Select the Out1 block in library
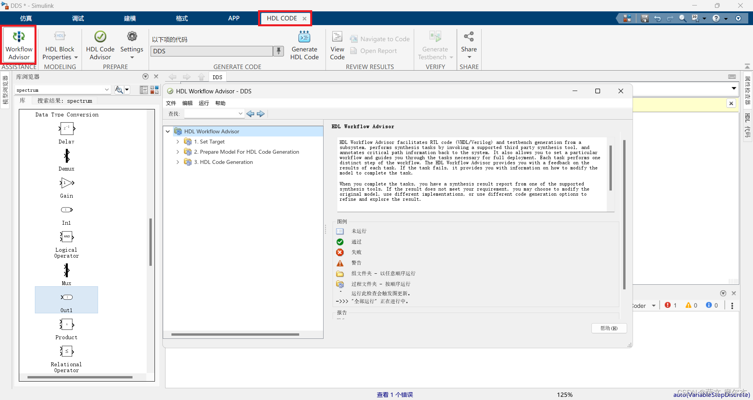The image size is (753, 400). click(x=66, y=300)
